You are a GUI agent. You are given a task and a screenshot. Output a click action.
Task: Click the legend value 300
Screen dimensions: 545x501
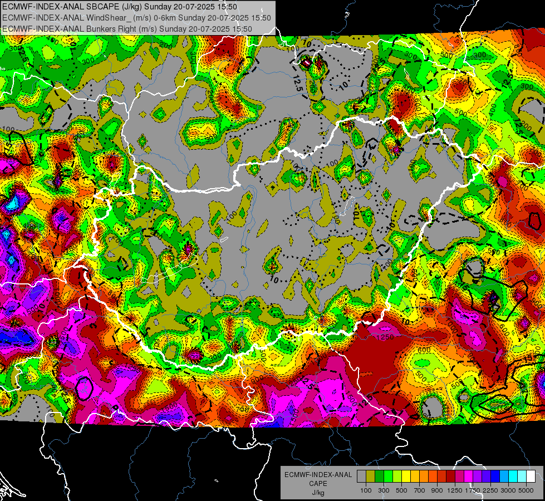pyautogui.click(x=384, y=490)
